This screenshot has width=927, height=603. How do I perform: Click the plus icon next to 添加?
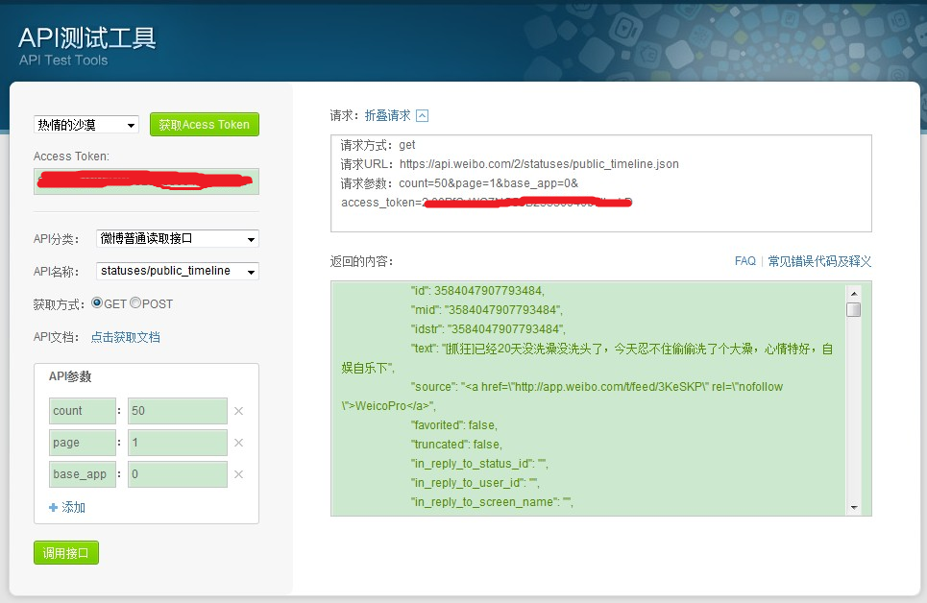53,507
